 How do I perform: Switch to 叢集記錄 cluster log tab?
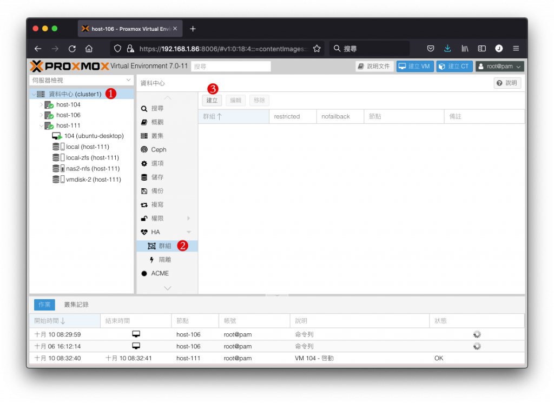pyautogui.click(x=76, y=305)
